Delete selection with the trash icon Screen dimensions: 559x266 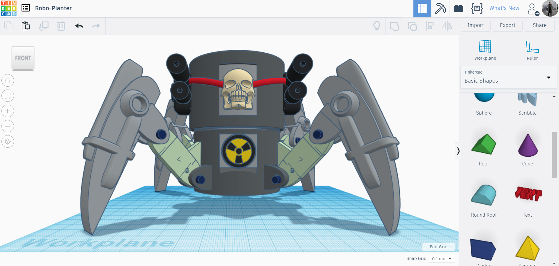(61, 26)
